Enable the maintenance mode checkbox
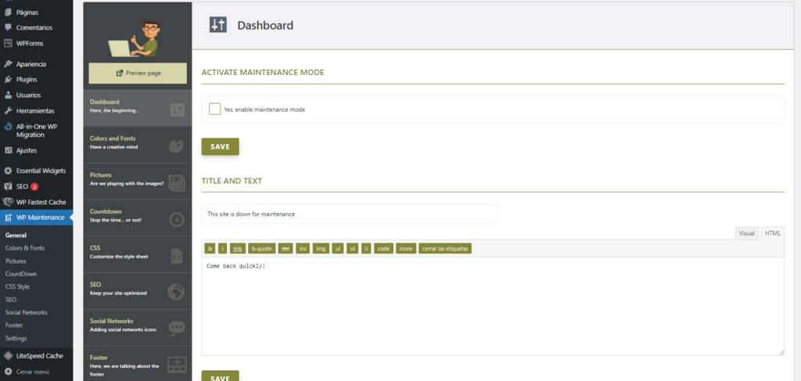The image size is (801, 381). point(214,109)
